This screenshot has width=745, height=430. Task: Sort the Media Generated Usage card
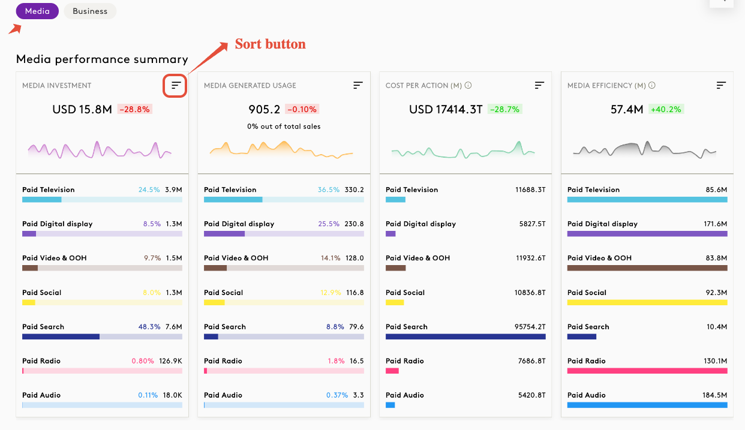pos(358,86)
